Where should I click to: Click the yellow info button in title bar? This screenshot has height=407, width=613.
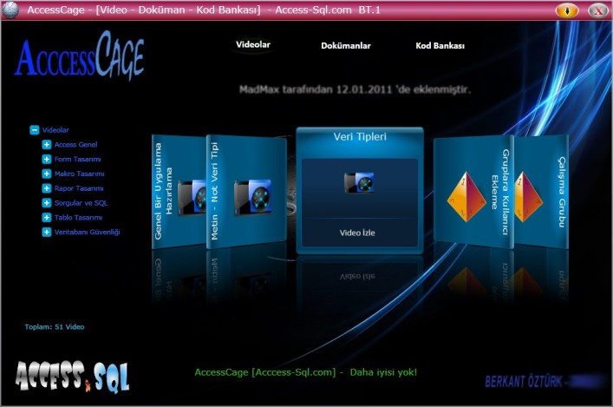click(x=567, y=11)
